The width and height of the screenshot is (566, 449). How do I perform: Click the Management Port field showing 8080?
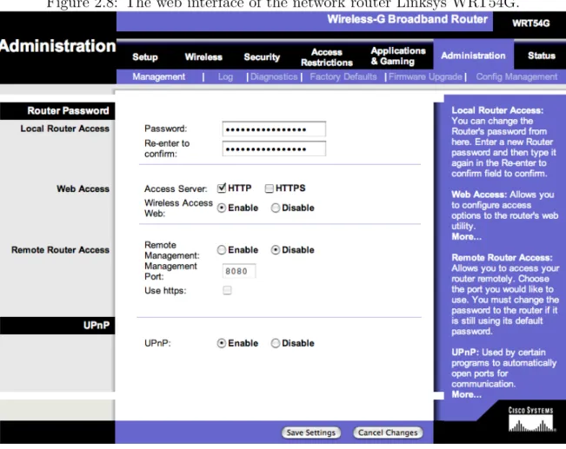point(239,271)
